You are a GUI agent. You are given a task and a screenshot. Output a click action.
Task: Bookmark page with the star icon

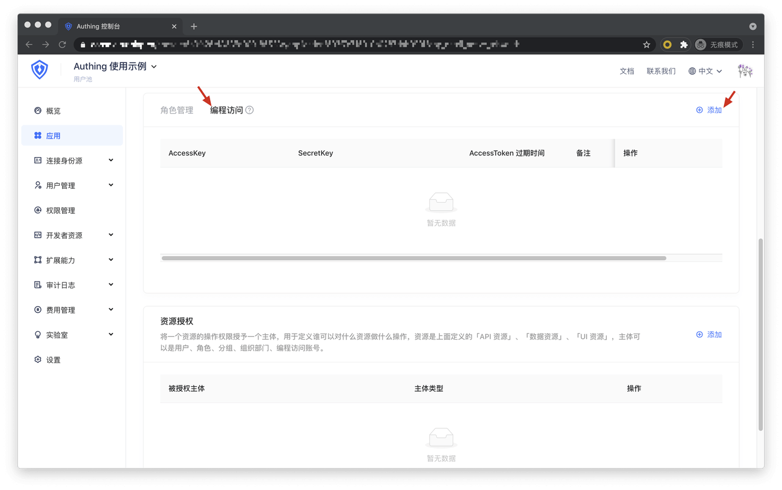click(646, 45)
